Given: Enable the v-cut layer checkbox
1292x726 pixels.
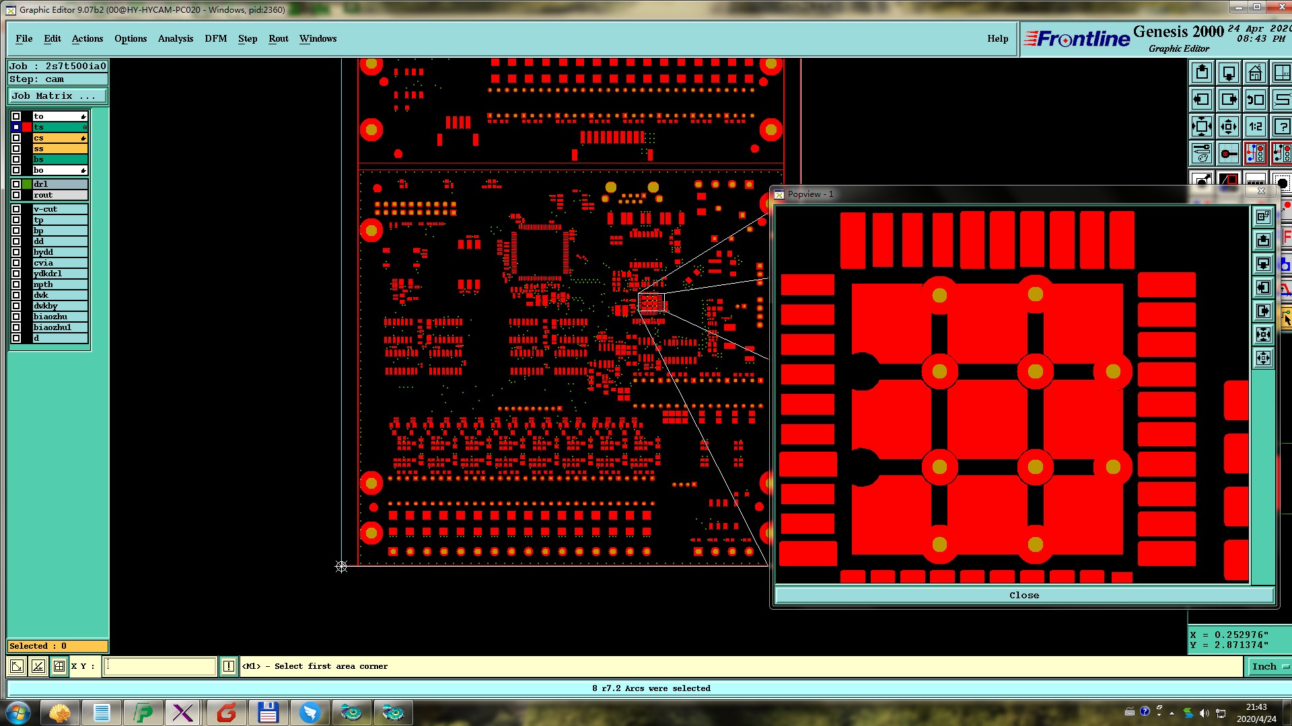Looking at the screenshot, I should 16,209.
